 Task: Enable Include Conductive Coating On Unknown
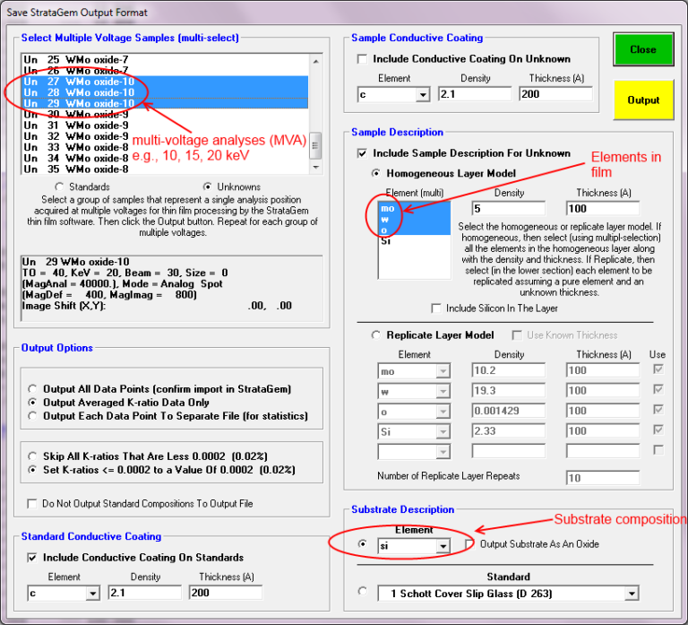point(362,59)
